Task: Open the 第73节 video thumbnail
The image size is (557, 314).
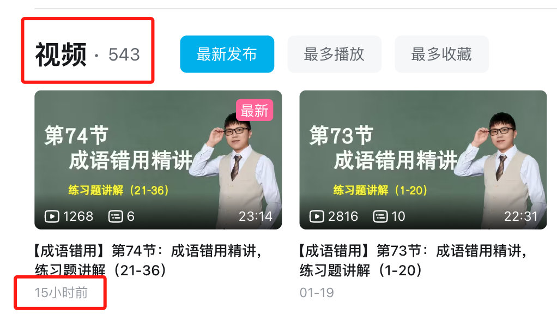Action: 423,160
